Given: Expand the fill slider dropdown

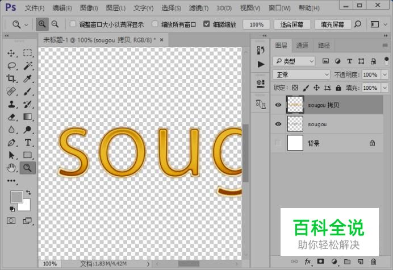Looking at the screenshot, I should [384, 88].
